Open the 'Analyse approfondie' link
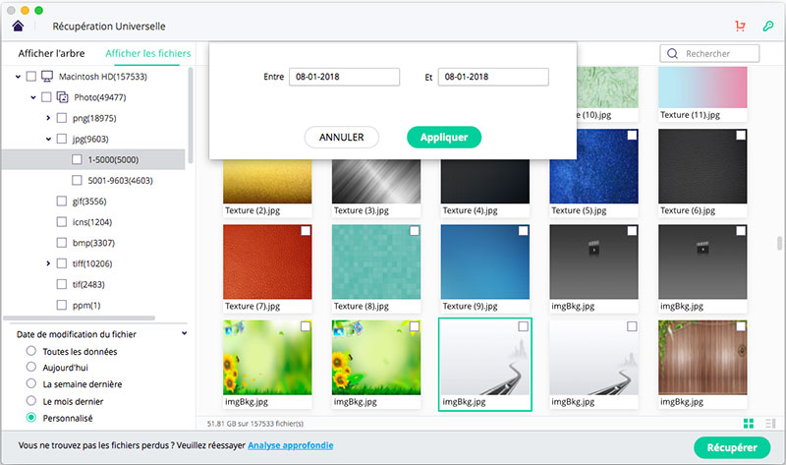This screenshot has height=465, width=786. (290, 445)
